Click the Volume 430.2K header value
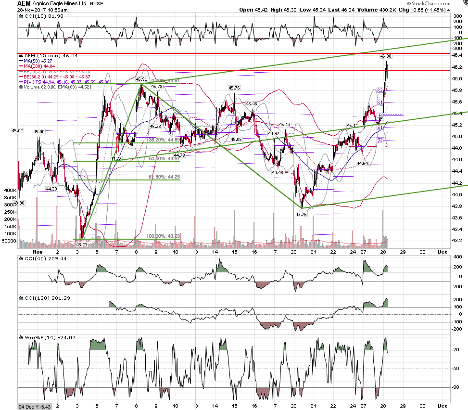Viewport: 468px width, 410px height. coord(377,10)
